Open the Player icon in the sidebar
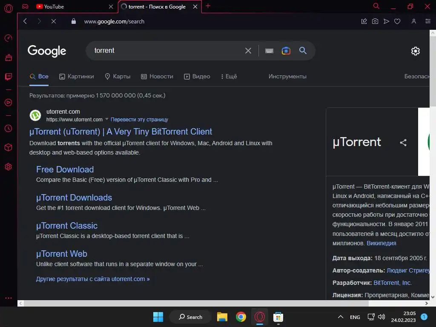 [x=9, y=102]
